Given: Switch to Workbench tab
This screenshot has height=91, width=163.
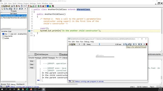Looking at the screenshot, I should [x=20, y=84].
